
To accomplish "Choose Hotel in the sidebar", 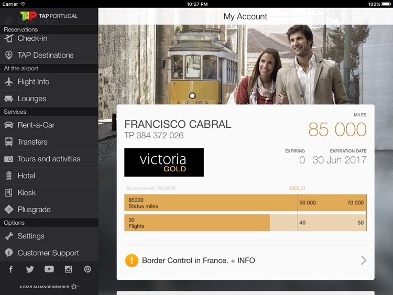I will 49,176.
